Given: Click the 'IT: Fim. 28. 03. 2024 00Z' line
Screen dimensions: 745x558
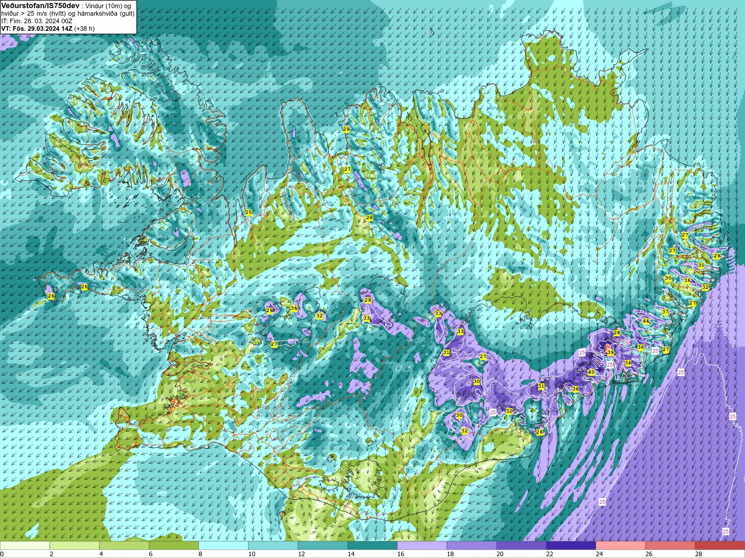Looking at the screenshot, I should (x=37, y=20).
